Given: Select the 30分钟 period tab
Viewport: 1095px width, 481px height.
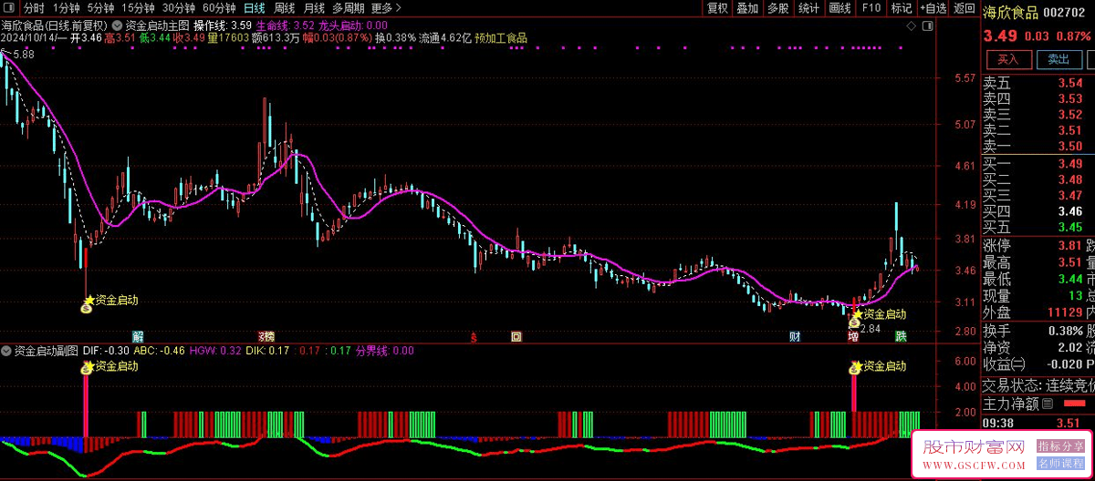Looking at the screenshot, I should click(x=179, y=8).
